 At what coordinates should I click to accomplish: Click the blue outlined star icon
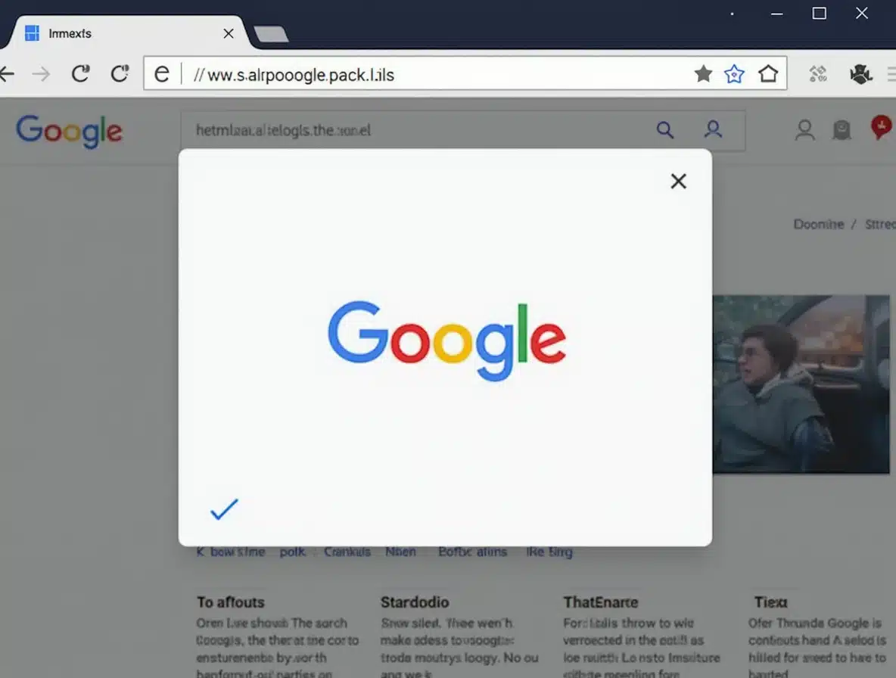point(734,73)
